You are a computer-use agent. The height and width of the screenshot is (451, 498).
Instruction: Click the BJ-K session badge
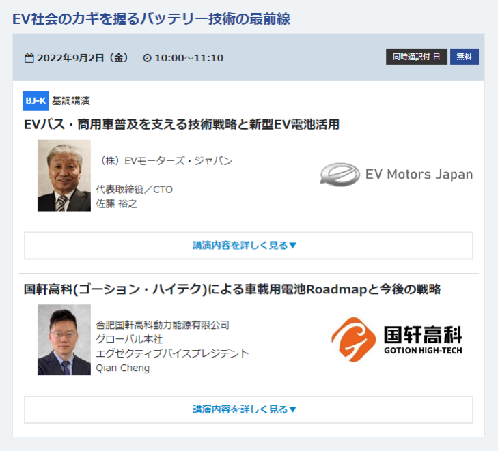[36, 101]
